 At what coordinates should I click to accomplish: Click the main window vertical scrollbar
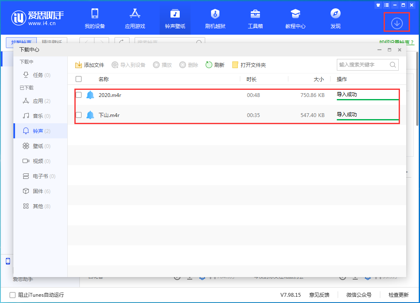[417, 89]
